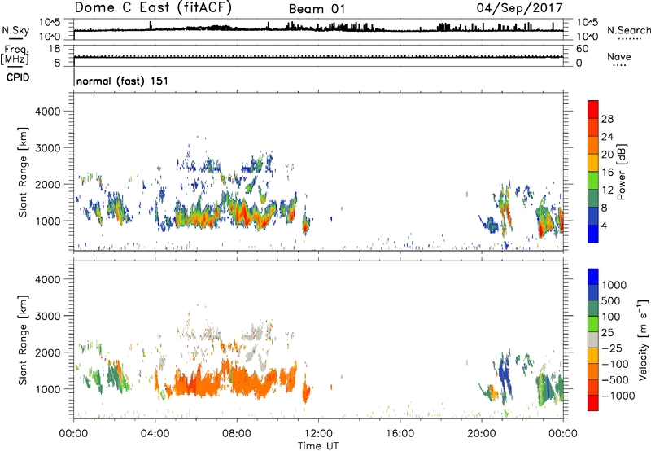This screenshot has height=451, width=651.
Task: Click the '-25' label on velocity color bar
Action: [x=611, y=348]
